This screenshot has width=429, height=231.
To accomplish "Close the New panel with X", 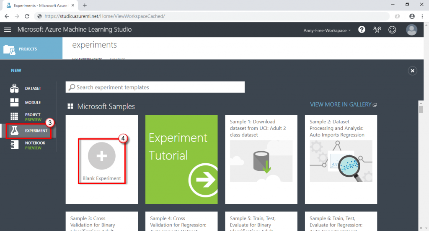I will [x=412, y=71].
